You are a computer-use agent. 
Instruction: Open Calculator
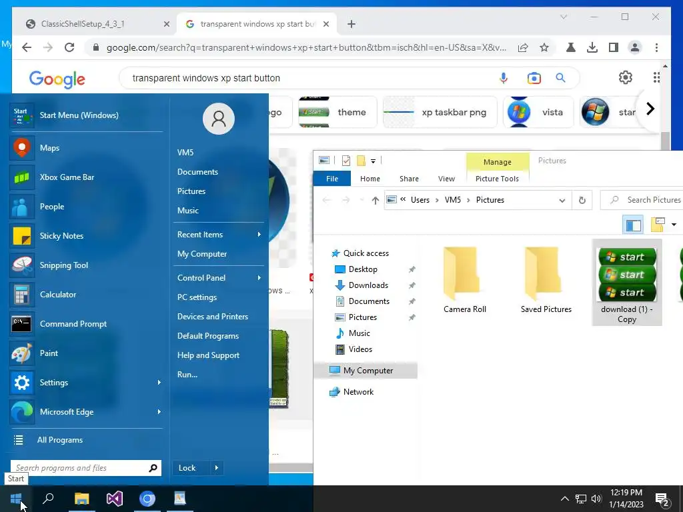(x=86, y=294)
